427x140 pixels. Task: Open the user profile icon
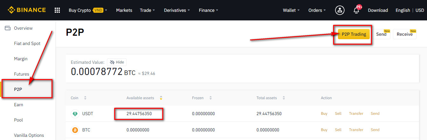pyautogui.click(x=339, y=10)
